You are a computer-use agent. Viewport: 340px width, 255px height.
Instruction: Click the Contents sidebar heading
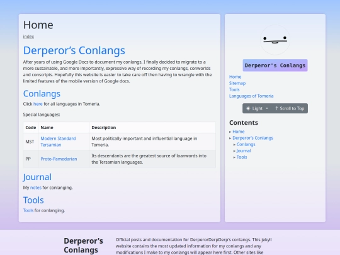coord(244,123)
